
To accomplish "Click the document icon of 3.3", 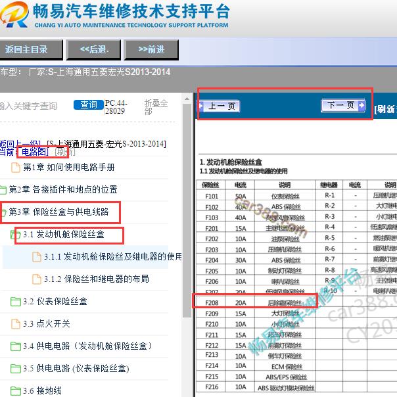I will [15, 324].
